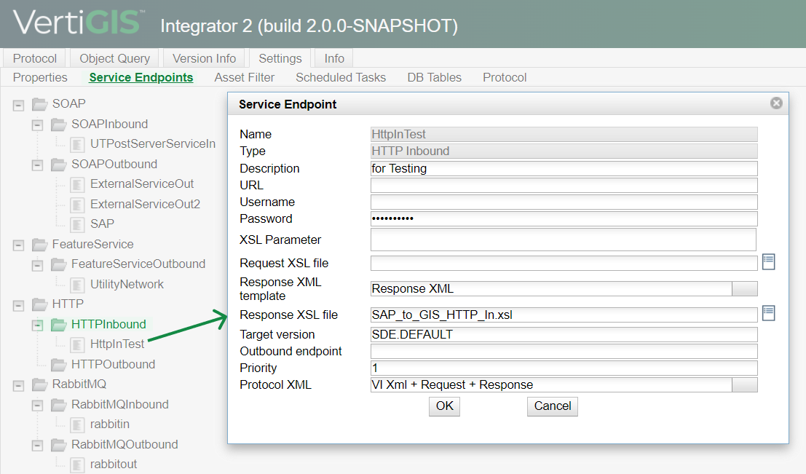Image resolution: width=806 pixels, height=474 pixels.
Task: Open the Protocol sub-tab under Settings
Action: click(505, 77)
